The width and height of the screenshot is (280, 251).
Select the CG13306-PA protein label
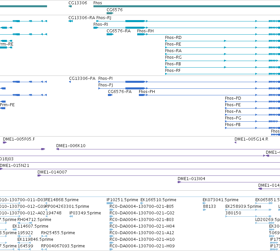tap(82, 78)
